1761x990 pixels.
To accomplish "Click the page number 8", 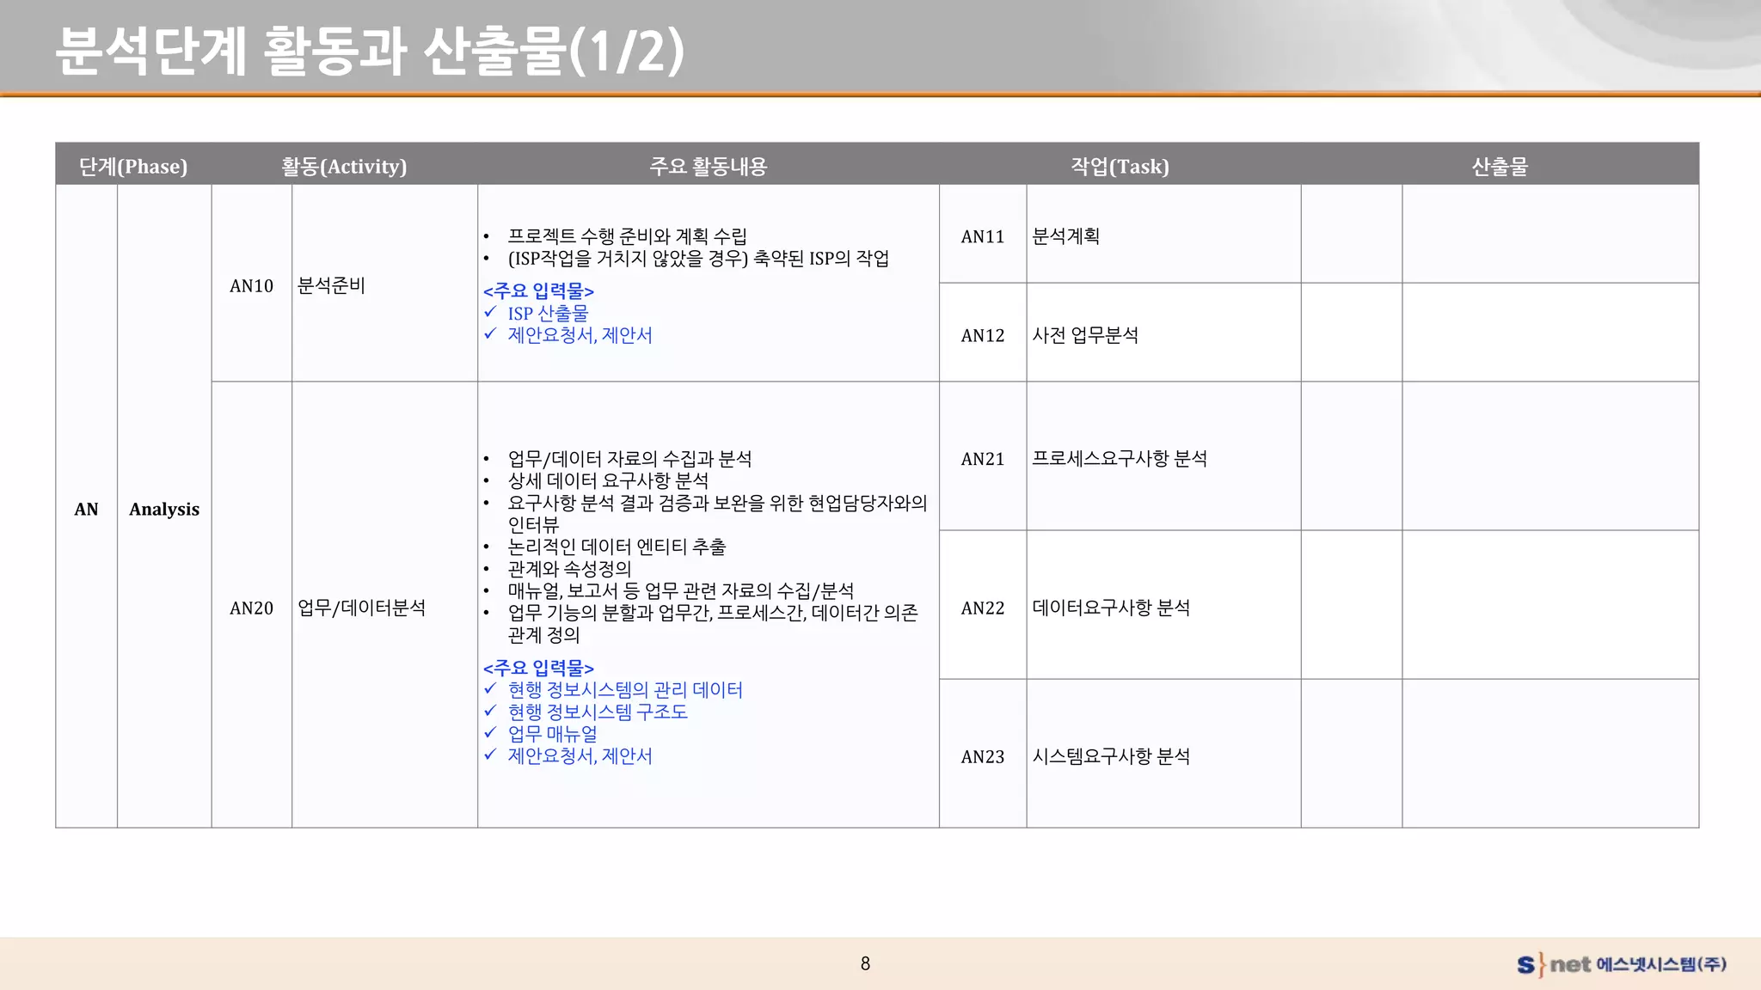I will [865, 963].
